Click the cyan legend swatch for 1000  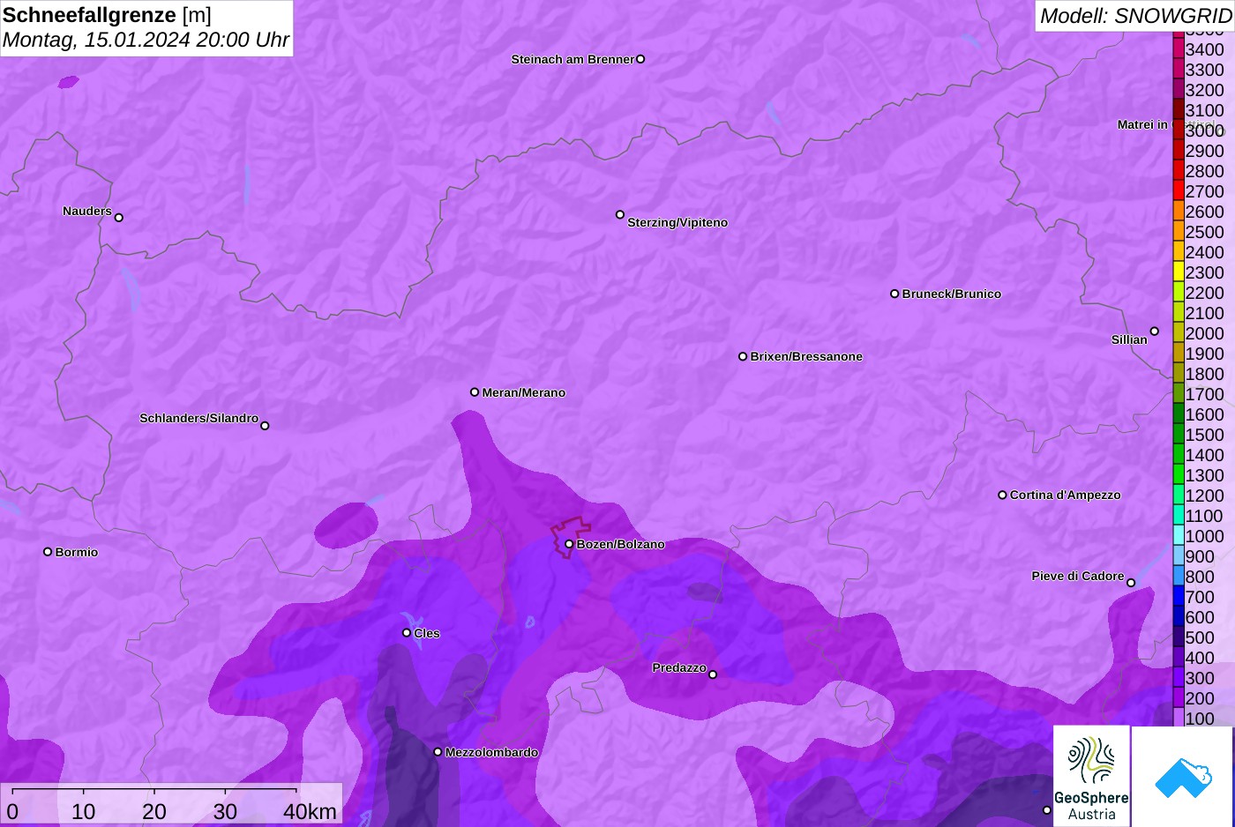tap(1178, 536)
